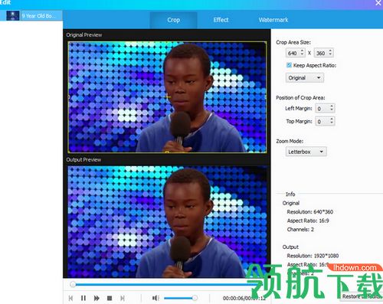Select the 9 Year Old Bo... video item
Screen dimensions: 383x304
pos(31,15)
